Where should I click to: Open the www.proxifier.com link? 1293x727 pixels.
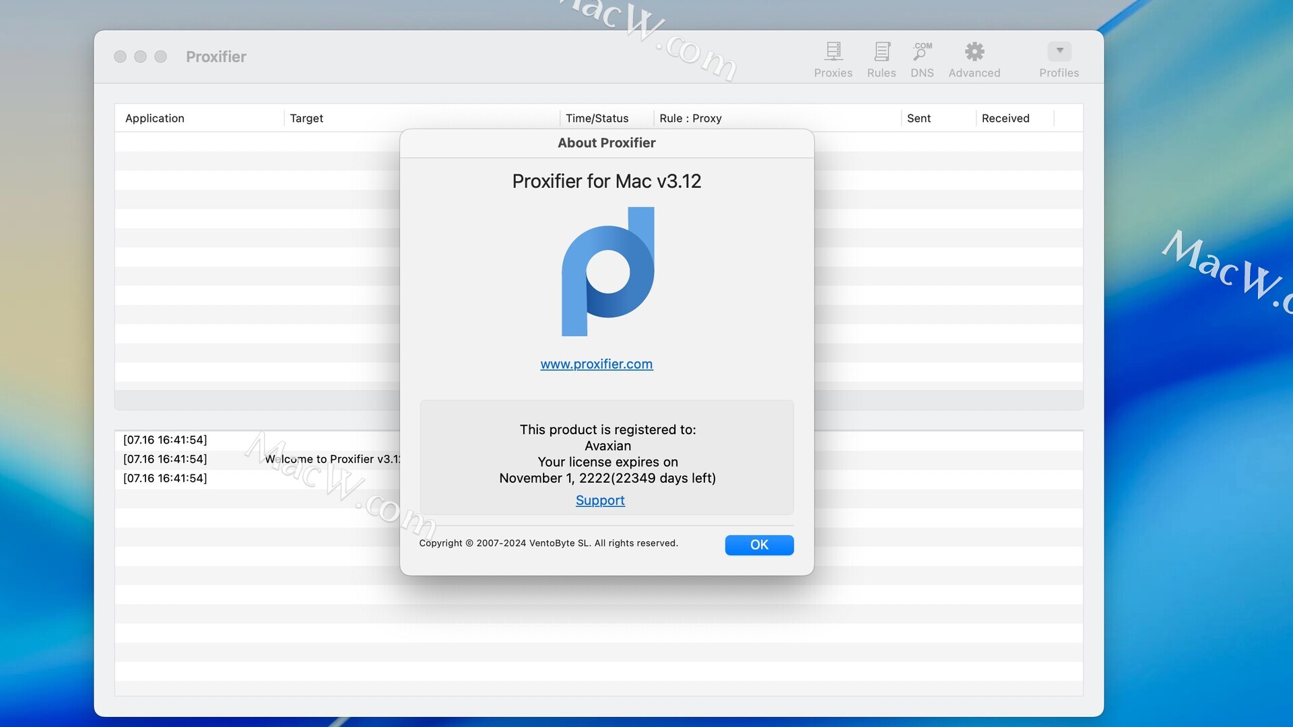pos(596,364)
